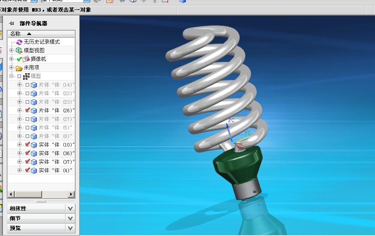Click the cube icon of 片体 体 (23)
Viewport: 375px width, 236px height.
click(34, 102)
